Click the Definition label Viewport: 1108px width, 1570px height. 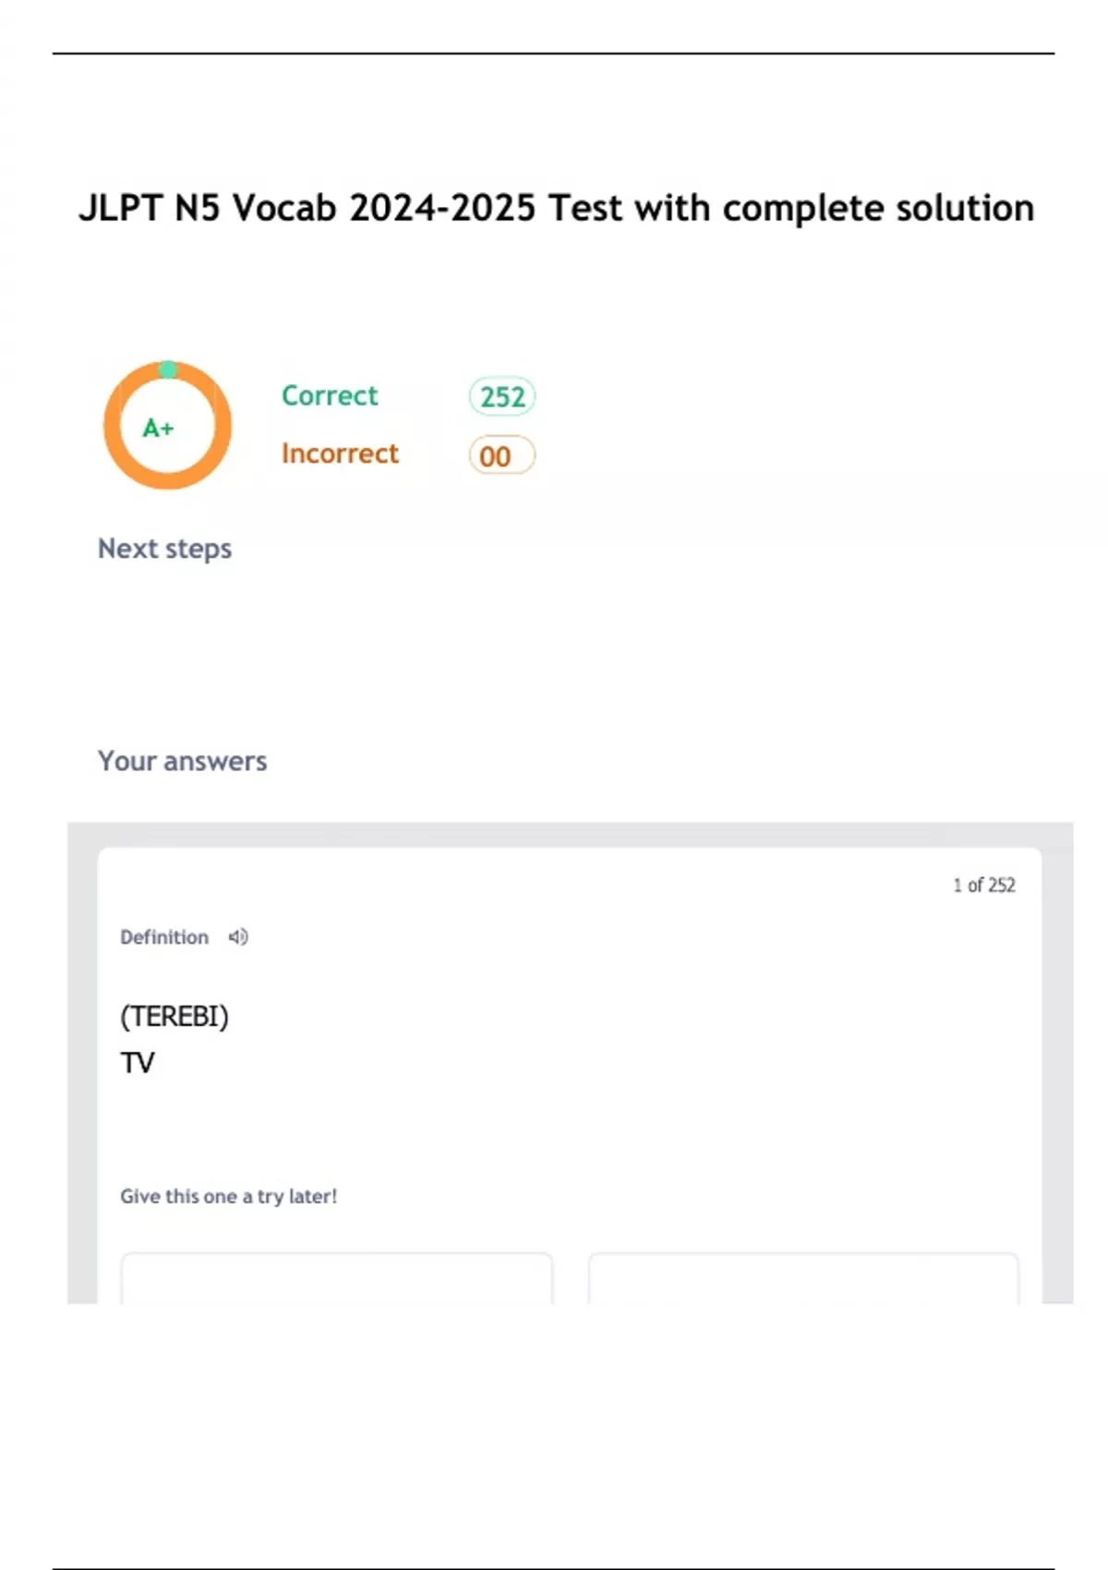tap(164, 936)
